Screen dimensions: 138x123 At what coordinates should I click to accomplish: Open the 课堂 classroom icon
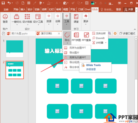click(76, 17)
